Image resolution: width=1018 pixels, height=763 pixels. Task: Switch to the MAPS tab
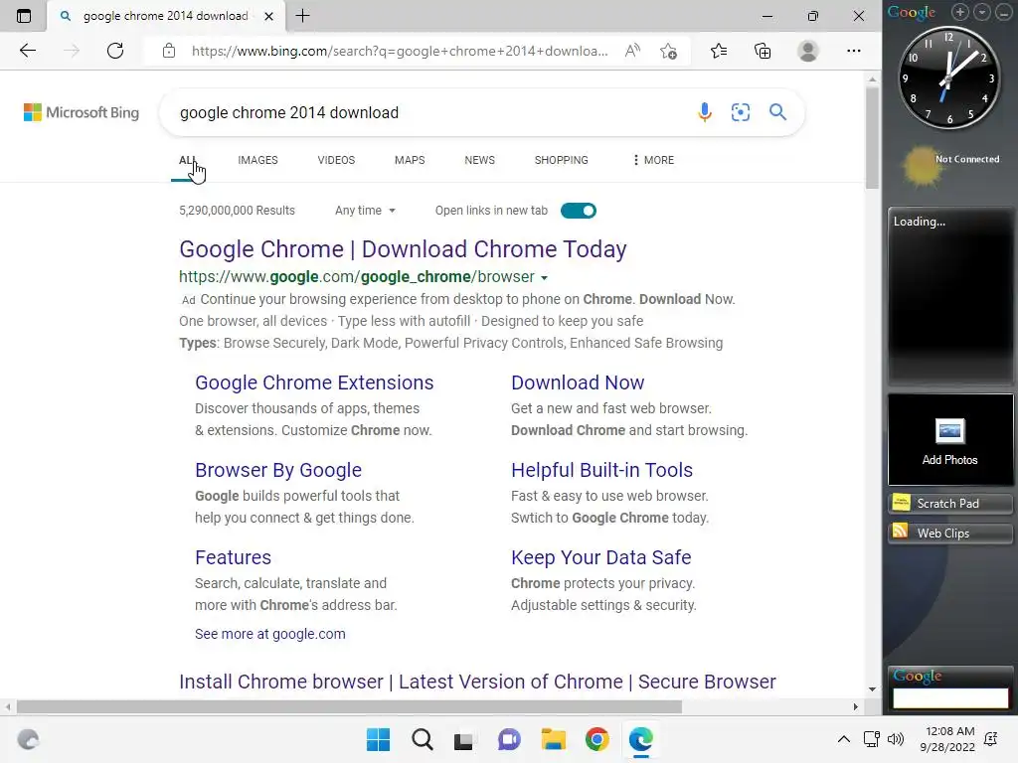[410, 160]
